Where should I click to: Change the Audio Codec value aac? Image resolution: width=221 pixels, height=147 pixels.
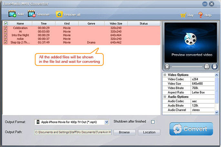pyautogui.click(x=203, y=101)
